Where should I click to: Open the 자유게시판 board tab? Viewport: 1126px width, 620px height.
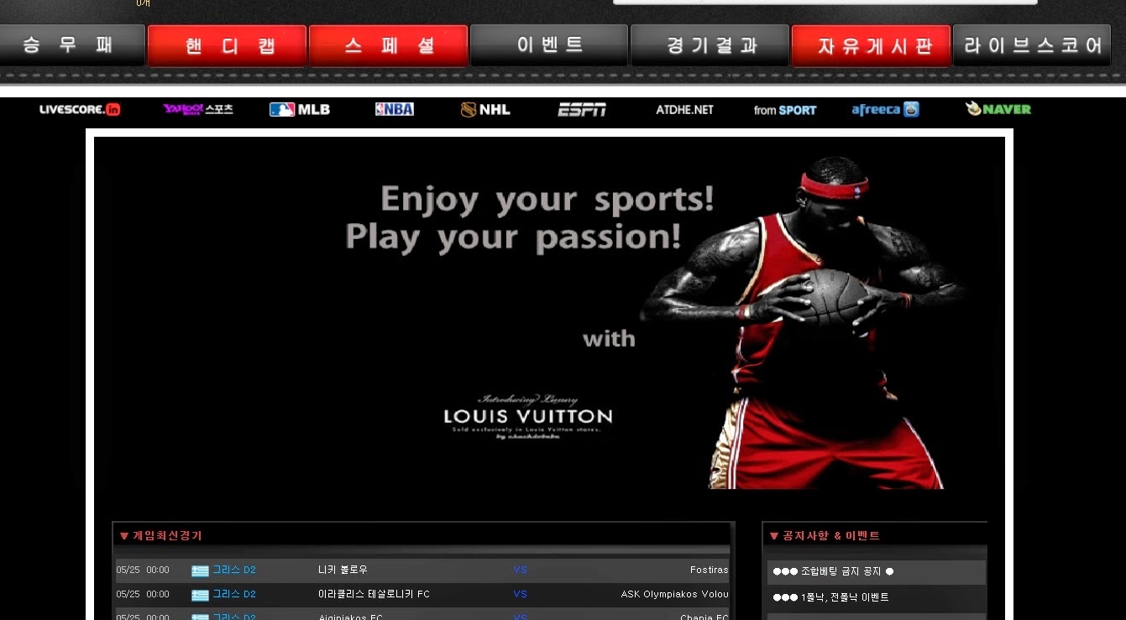(871, 45)
